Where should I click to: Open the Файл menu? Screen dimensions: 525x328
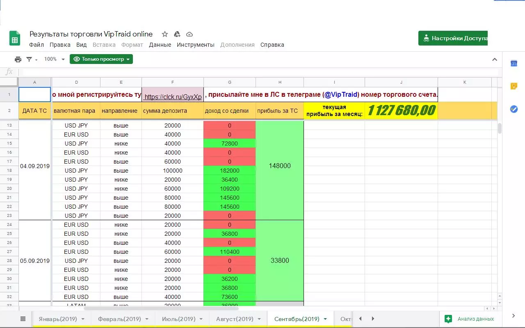pos(37,45)
